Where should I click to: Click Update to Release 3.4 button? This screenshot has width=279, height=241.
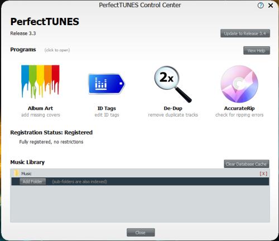(x=245, y=33)
